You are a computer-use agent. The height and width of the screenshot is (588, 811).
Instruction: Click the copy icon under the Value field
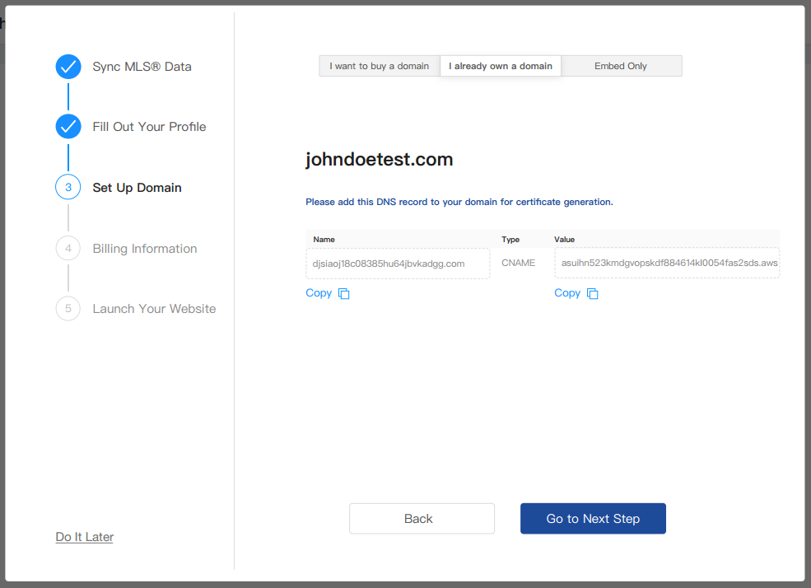click(x=593, y=294)
